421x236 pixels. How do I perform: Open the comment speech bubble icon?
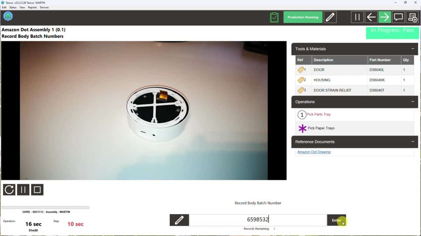coord(398,17)
